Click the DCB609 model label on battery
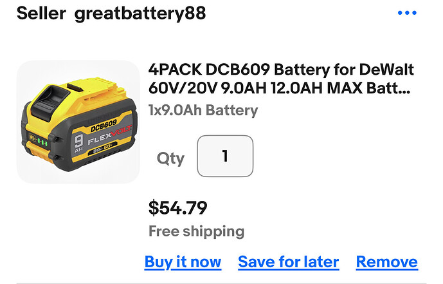443x284 pixels. tap(104, 126)
